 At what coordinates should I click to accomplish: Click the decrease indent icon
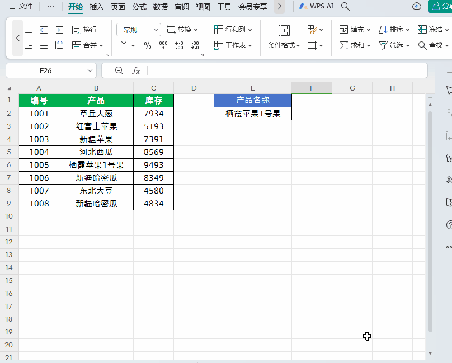point(44,30)
